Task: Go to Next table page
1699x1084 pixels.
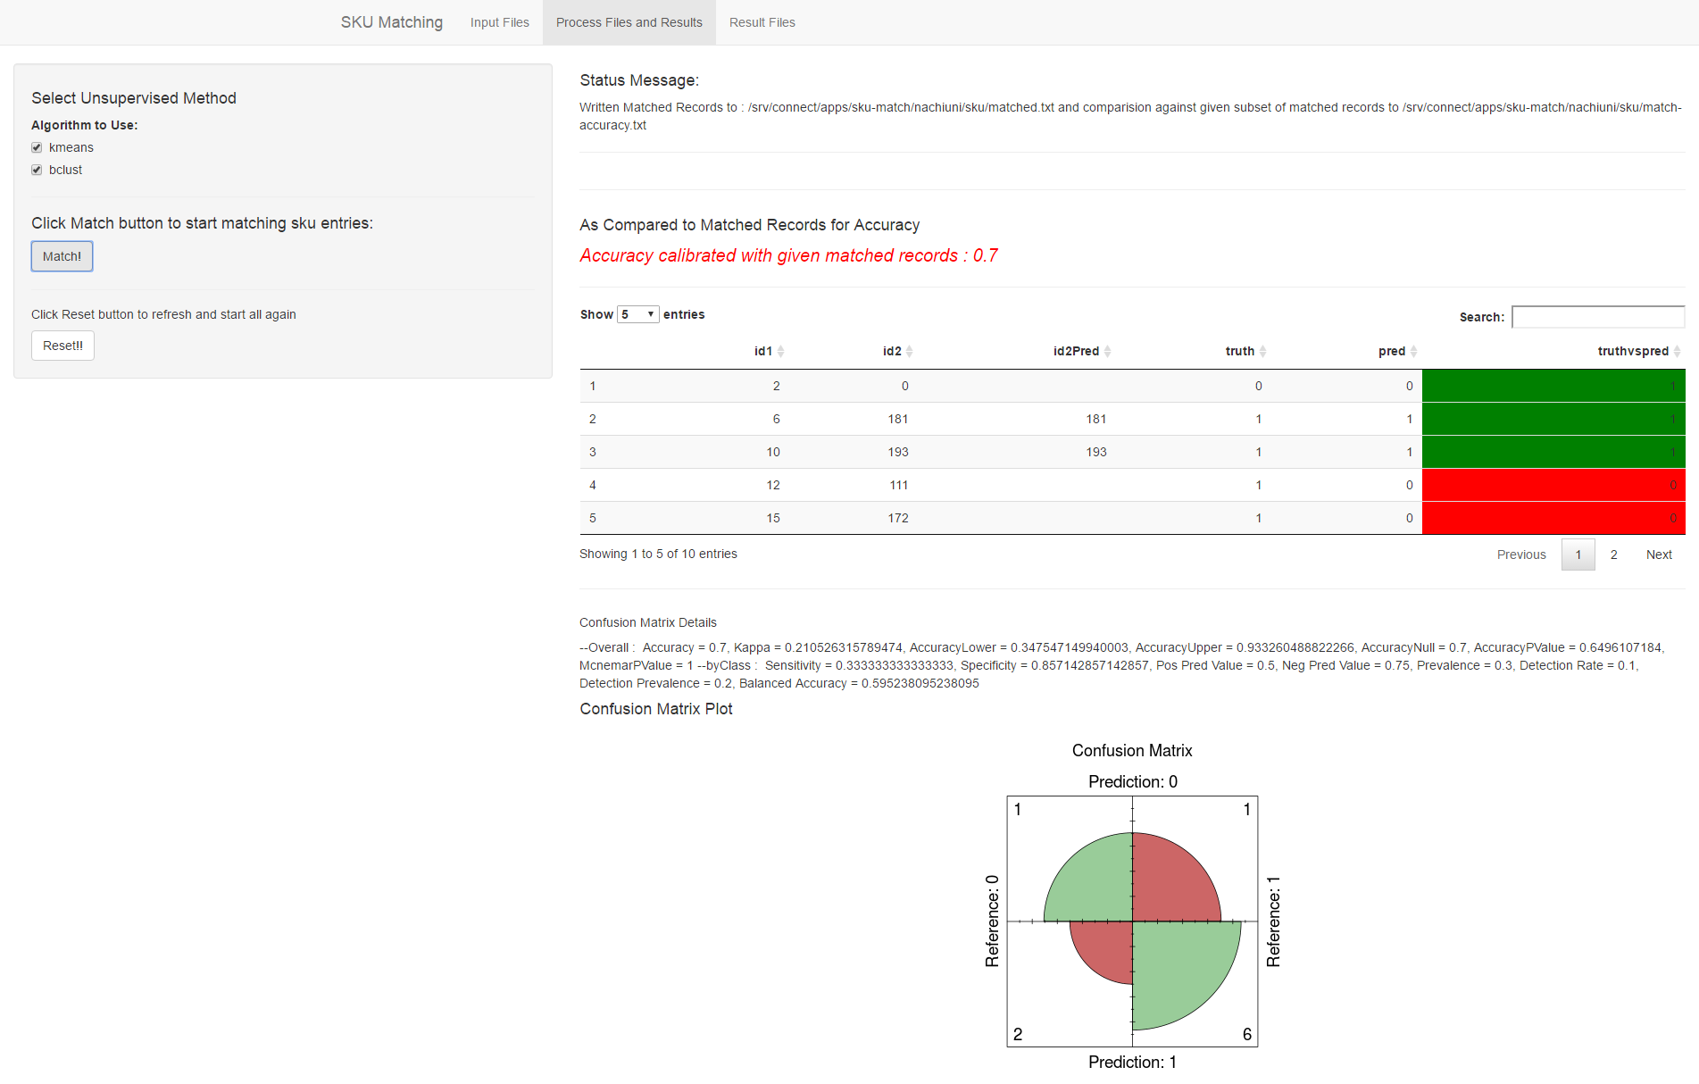Action: tap(1659, 555)
